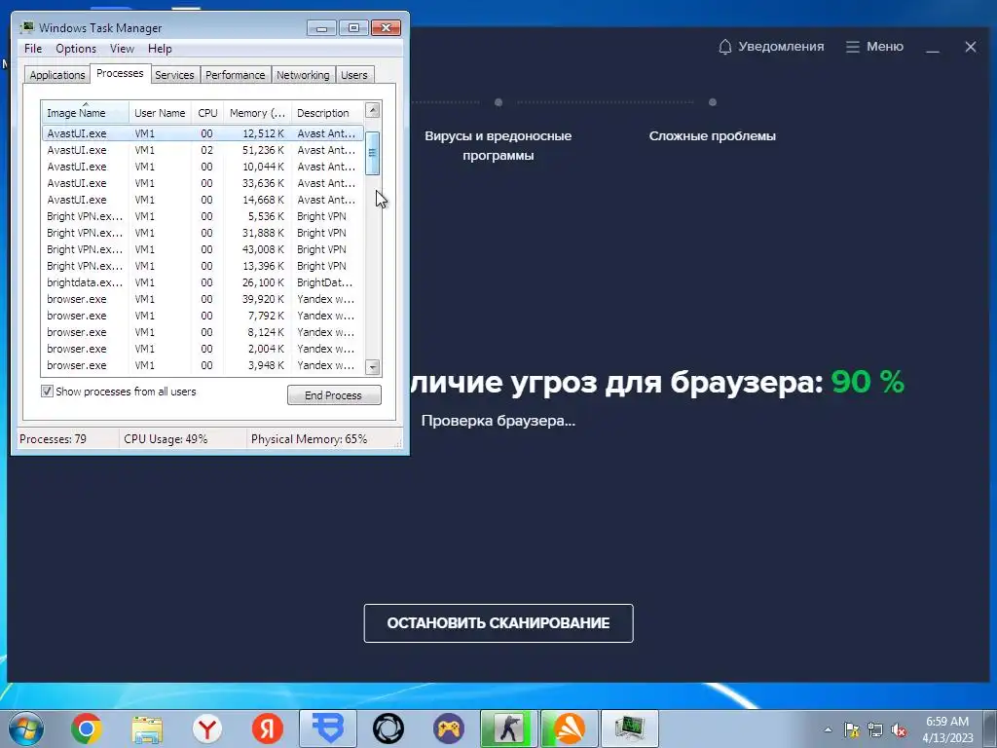Close the Task Manager window
The image size is (997, 748).
[386, 28]
